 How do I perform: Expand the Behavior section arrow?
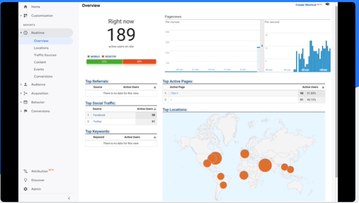pyautogui.click(x=21, y=102)
